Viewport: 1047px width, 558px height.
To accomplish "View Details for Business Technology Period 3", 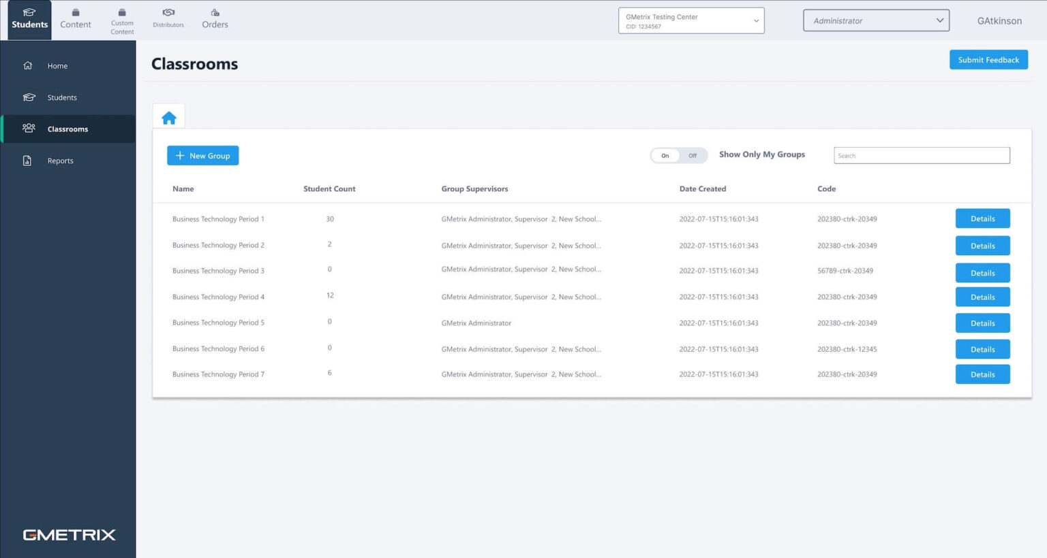I will (982, 272).
